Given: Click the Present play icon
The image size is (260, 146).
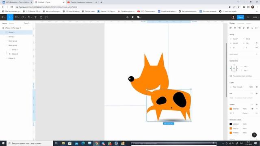Looking at the screenshot, I should pyautogui.click(x=248, y=17).
